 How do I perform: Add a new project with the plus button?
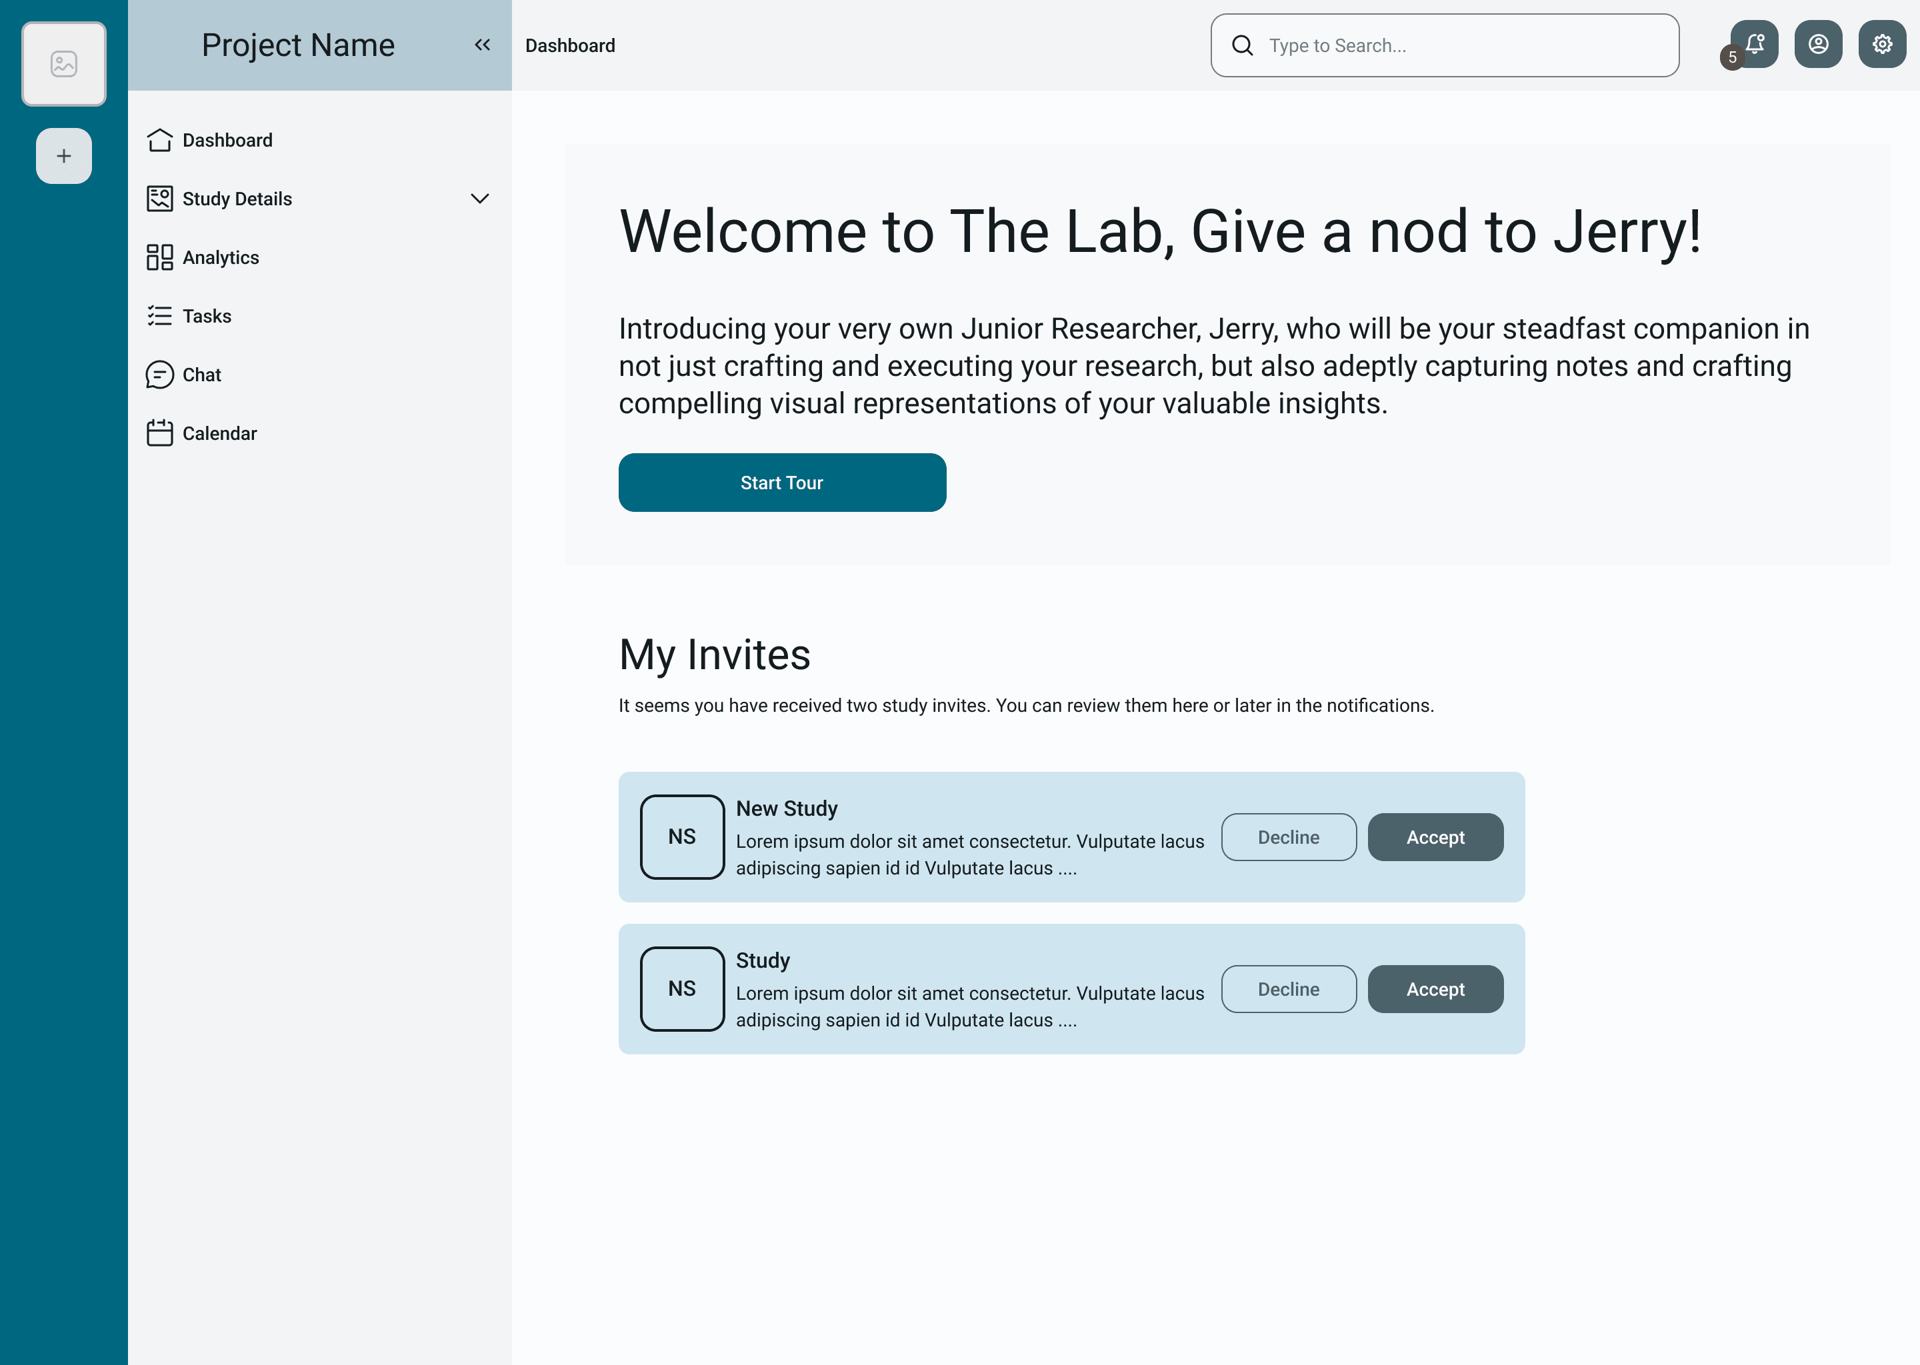64,155
